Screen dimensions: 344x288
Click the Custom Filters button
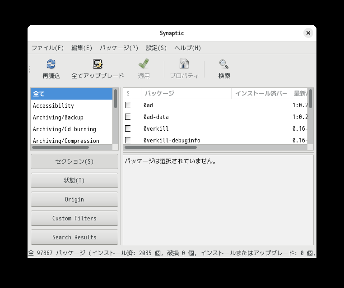coord(74,218)
